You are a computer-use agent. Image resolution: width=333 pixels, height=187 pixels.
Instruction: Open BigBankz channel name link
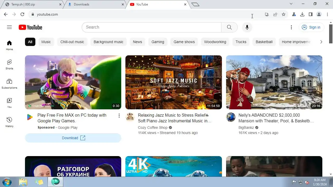246,128
